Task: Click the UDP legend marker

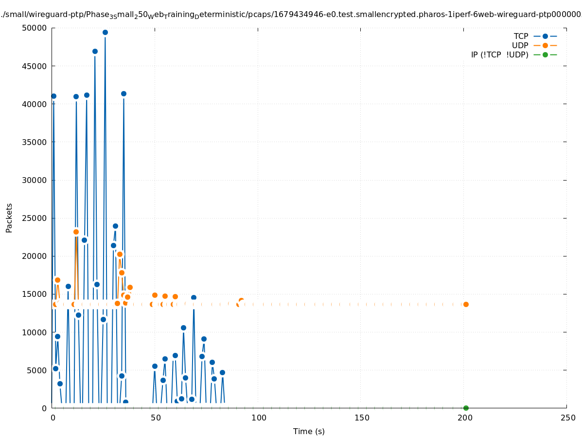Action: click(545, 45)
